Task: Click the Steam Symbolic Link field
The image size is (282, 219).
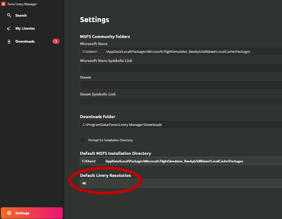Action: click(181, 102)
